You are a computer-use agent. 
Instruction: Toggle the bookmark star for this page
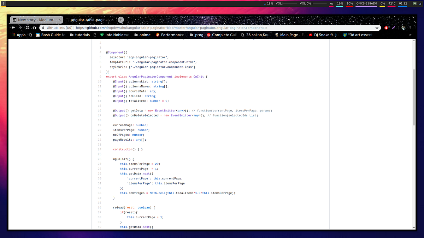378,27
